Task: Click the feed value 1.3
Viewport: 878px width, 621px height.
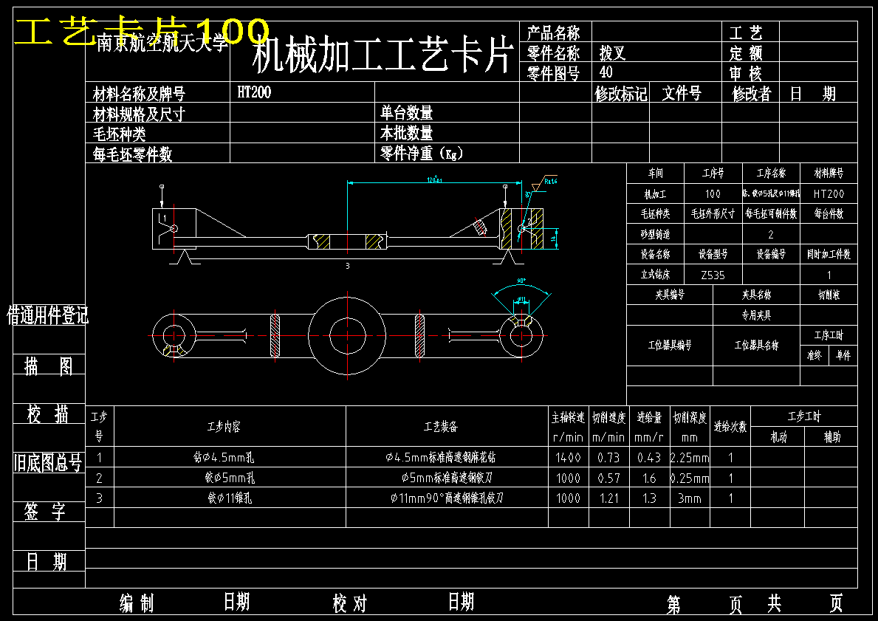Action: tap(649, 498)
